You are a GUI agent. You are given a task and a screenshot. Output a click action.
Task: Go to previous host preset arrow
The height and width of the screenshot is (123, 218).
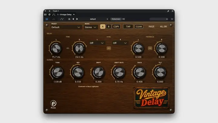tap(73, 19)
